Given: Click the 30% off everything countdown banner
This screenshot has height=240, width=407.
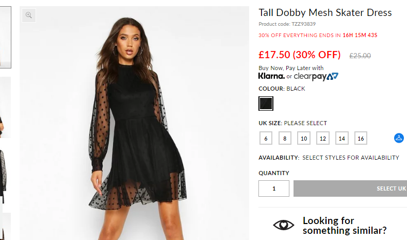Looking at the screenshot, I should (x=318, y=35).
